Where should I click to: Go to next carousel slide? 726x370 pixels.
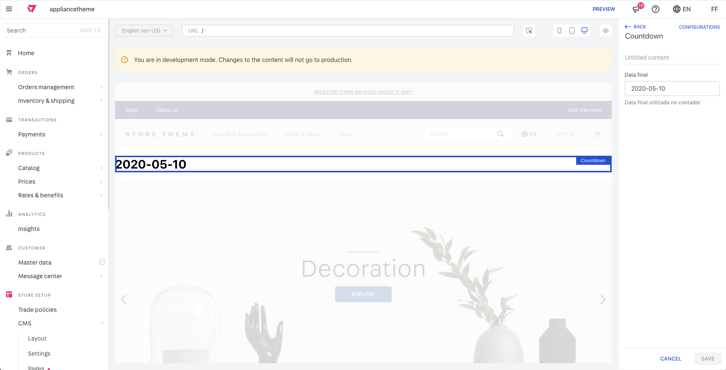click(603, 299)
